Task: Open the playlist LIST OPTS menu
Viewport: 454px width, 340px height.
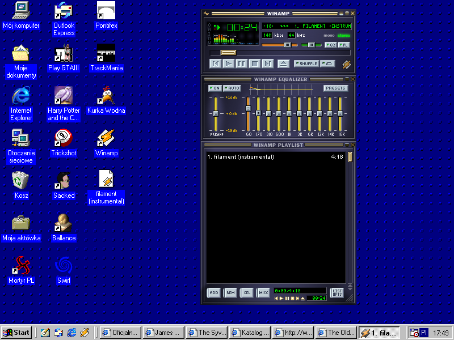Action: click(337, 293)
